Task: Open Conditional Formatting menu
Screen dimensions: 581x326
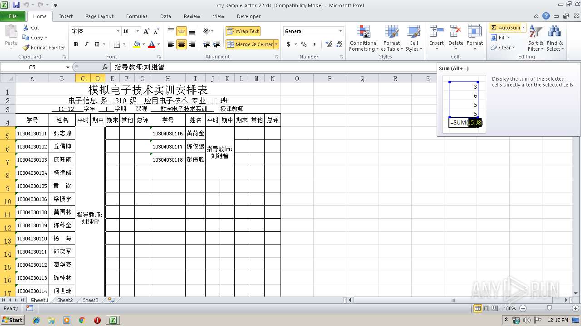Action: (x=363, y=38)
